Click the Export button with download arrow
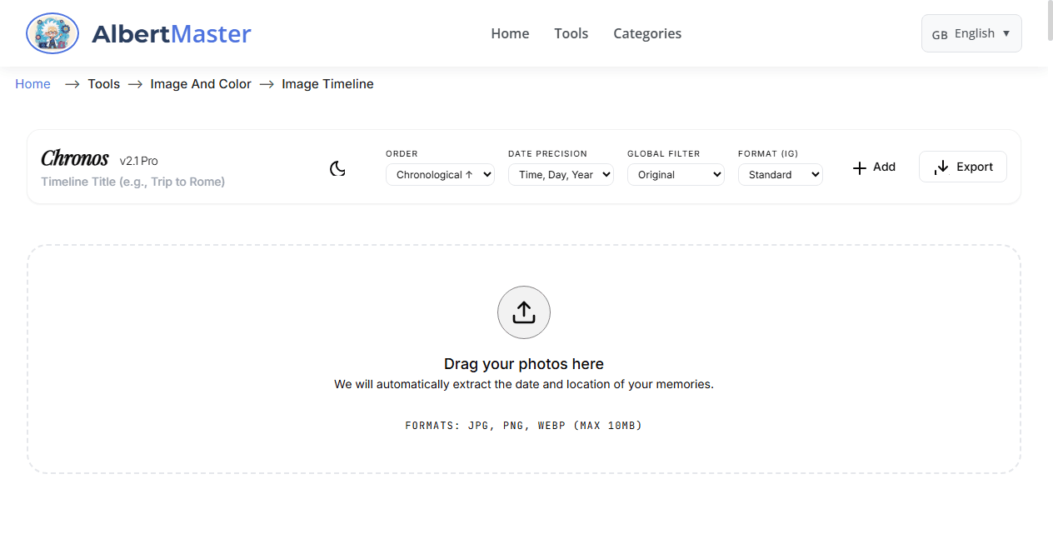The width and height of the screenshot is (1053, 544). click(962, 167)
